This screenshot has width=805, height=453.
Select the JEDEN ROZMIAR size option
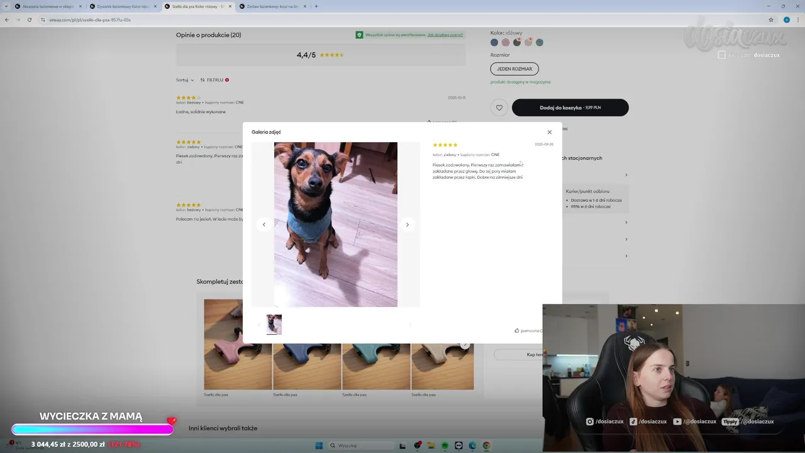tap(514, 69)
